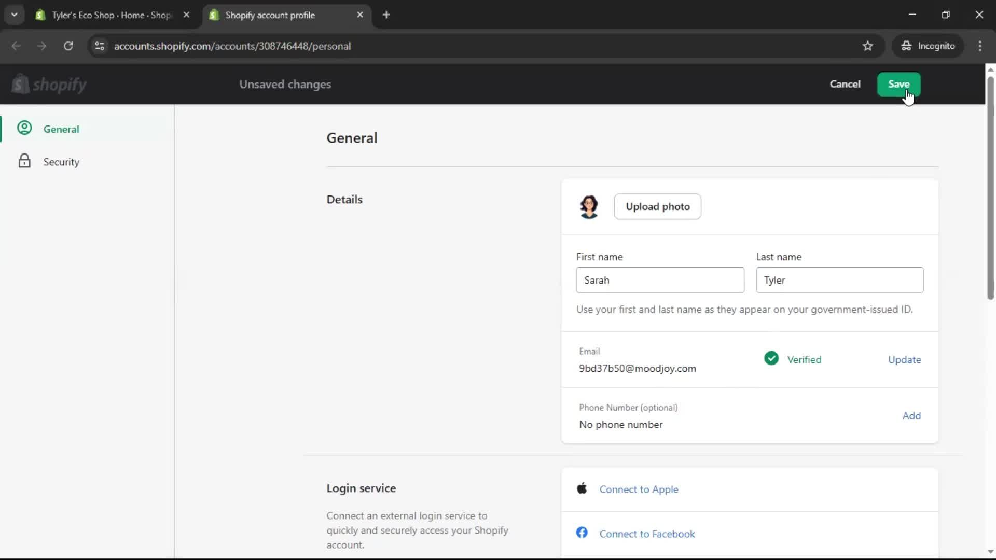
Task: Click Upload photo
Action: coord(657,206)
